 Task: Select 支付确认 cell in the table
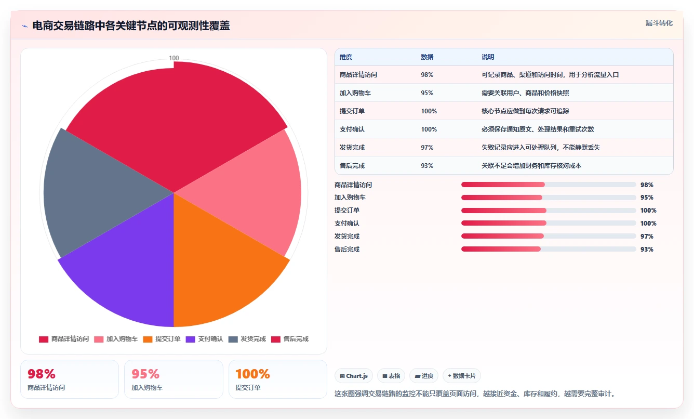[352, 129]
